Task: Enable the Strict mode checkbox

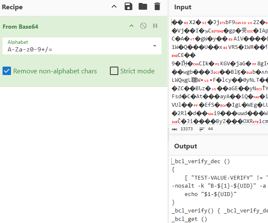Action: point(114,71)
